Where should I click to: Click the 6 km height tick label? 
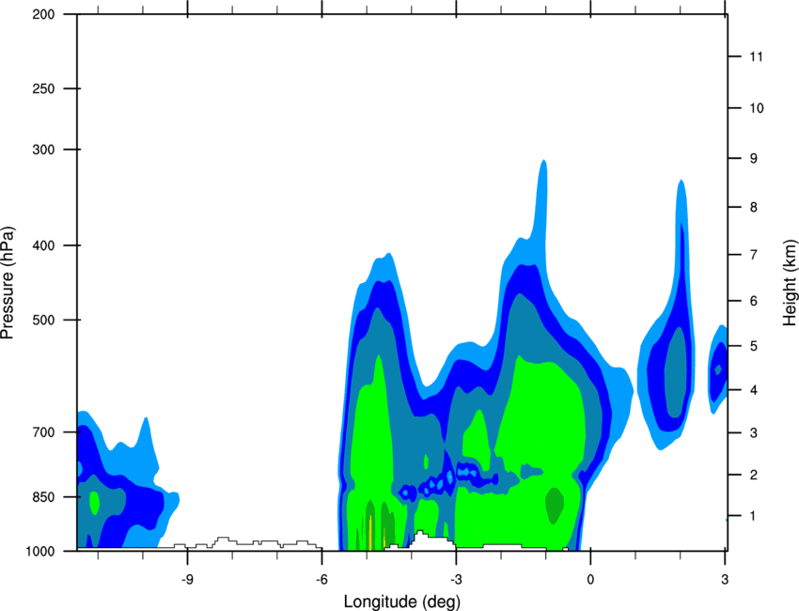(754, 301)
